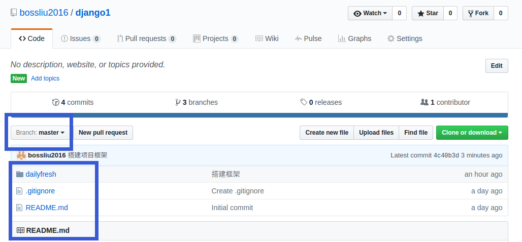522x242 pixels.
Task: Click the dailyfresh folder icon
Action: coord(20,174)
